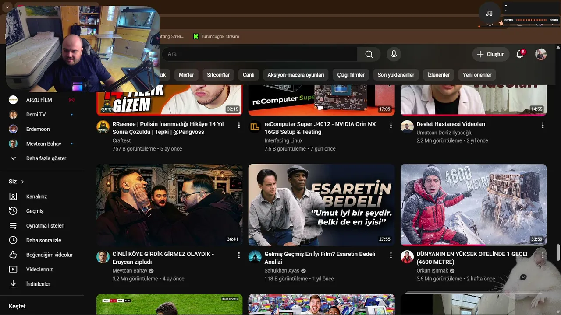Click the Keşfet sidebar heading
The width and height of the screenshot is (561, 315).
coord(17,306)
